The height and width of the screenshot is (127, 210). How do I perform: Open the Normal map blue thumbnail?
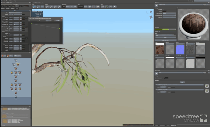180,50
